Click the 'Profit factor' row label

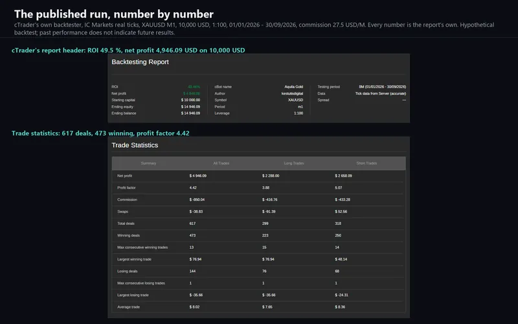(x=126, y=188)
